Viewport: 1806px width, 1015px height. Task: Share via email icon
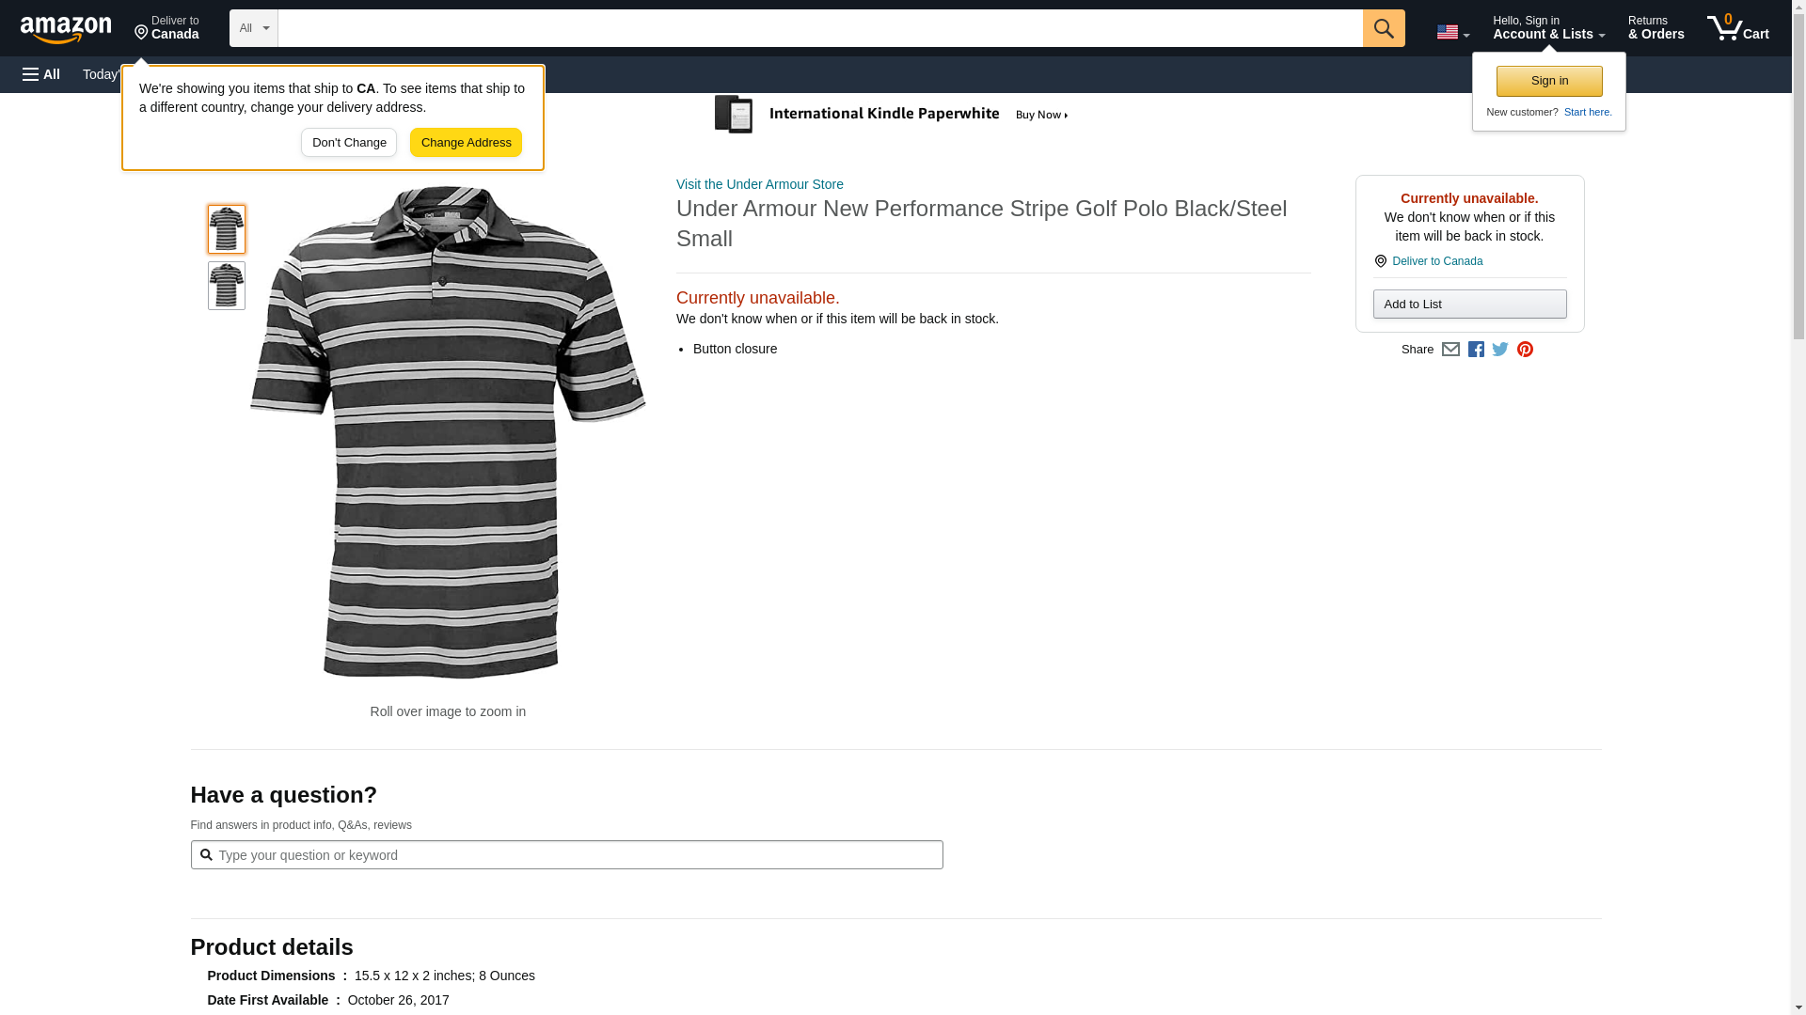[1450, 350]
